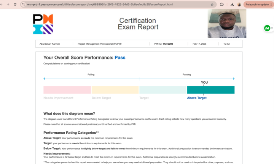The image size is (274, 164).
Task: Click the Needs Improvement label under bar
Action: click(58, 98)
